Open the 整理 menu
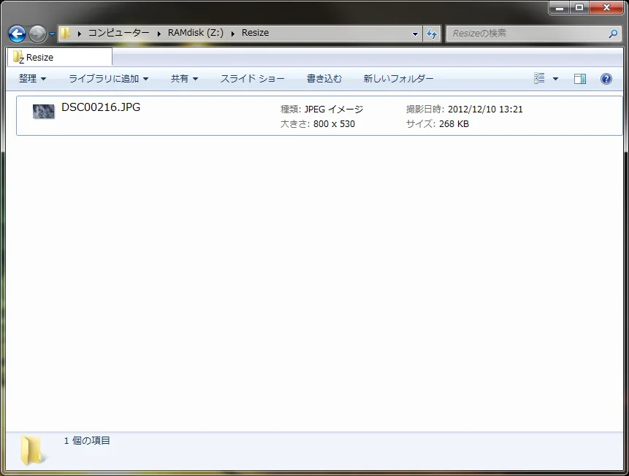The height and width of the screenshot is (476, 629). [32, 79]
